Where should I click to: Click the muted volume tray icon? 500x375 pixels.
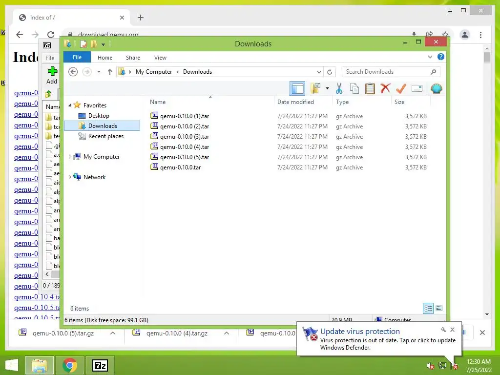430,366
